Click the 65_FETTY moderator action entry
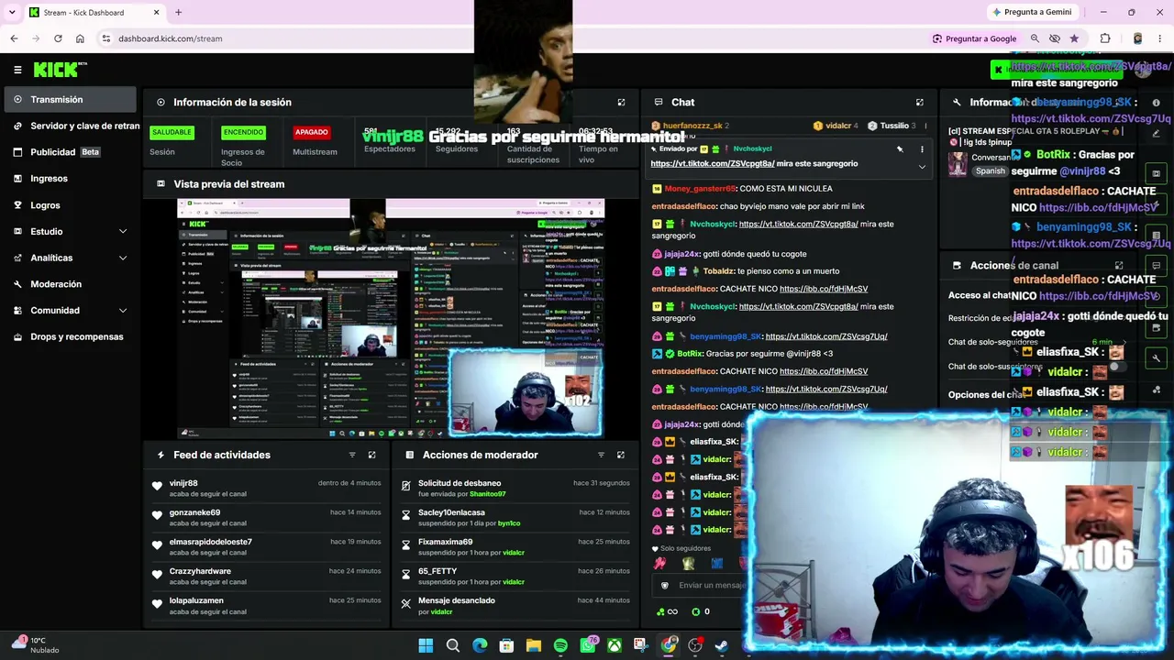The width and height of the screenshot is (1174, 660). (x=515, y=576)
